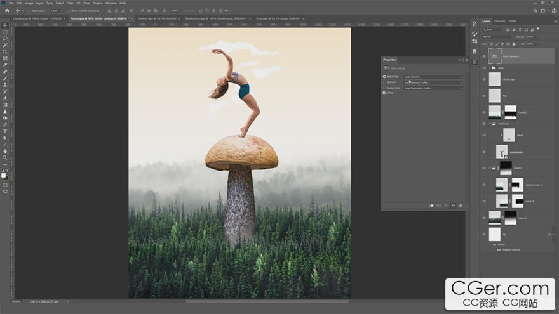559x314 pixels.
Task: Click the reset adjustment icon in Properties
Action: point(445,206)
